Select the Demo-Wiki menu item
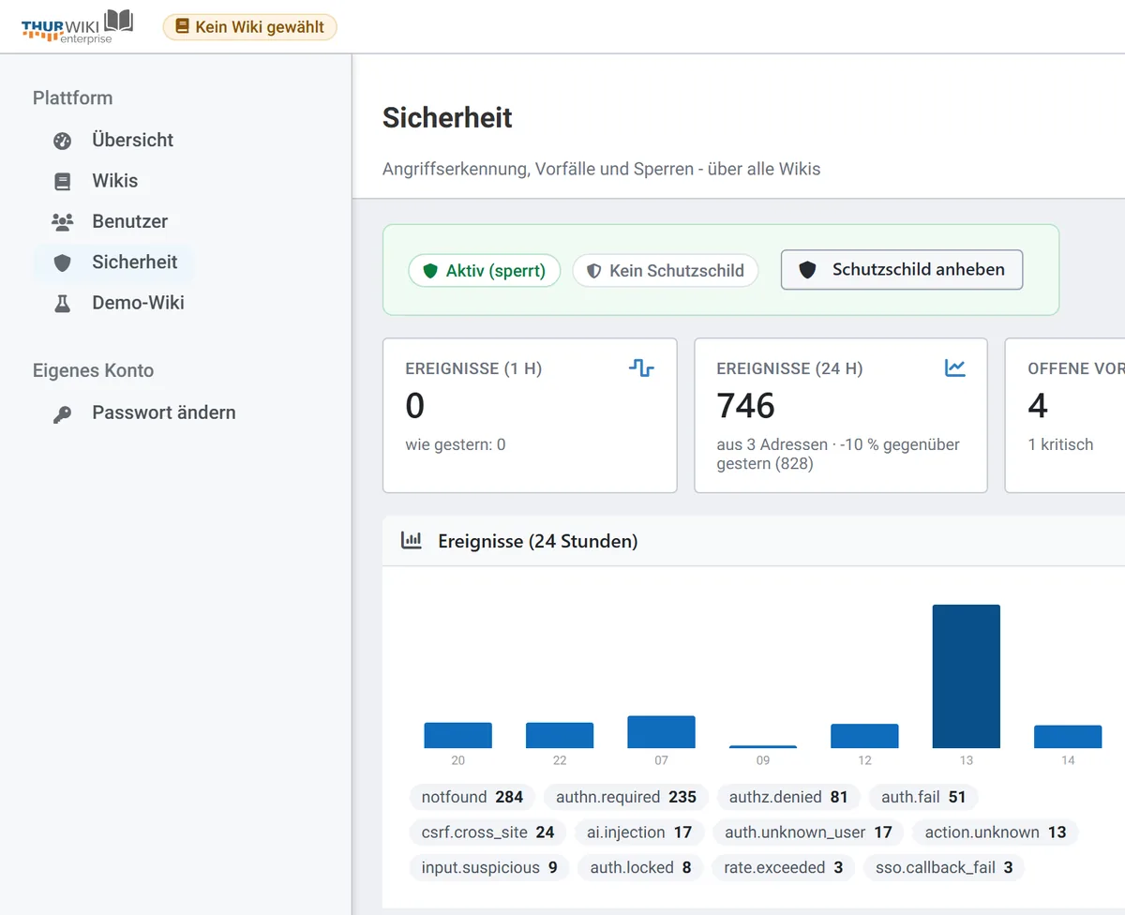Image resolution: width=1125 pixels, height=915 pixels. point(112,303)
